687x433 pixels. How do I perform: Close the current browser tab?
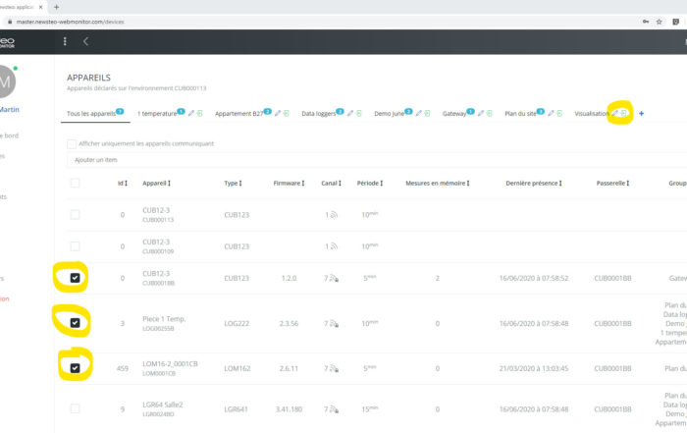click(x=41, y=7)
